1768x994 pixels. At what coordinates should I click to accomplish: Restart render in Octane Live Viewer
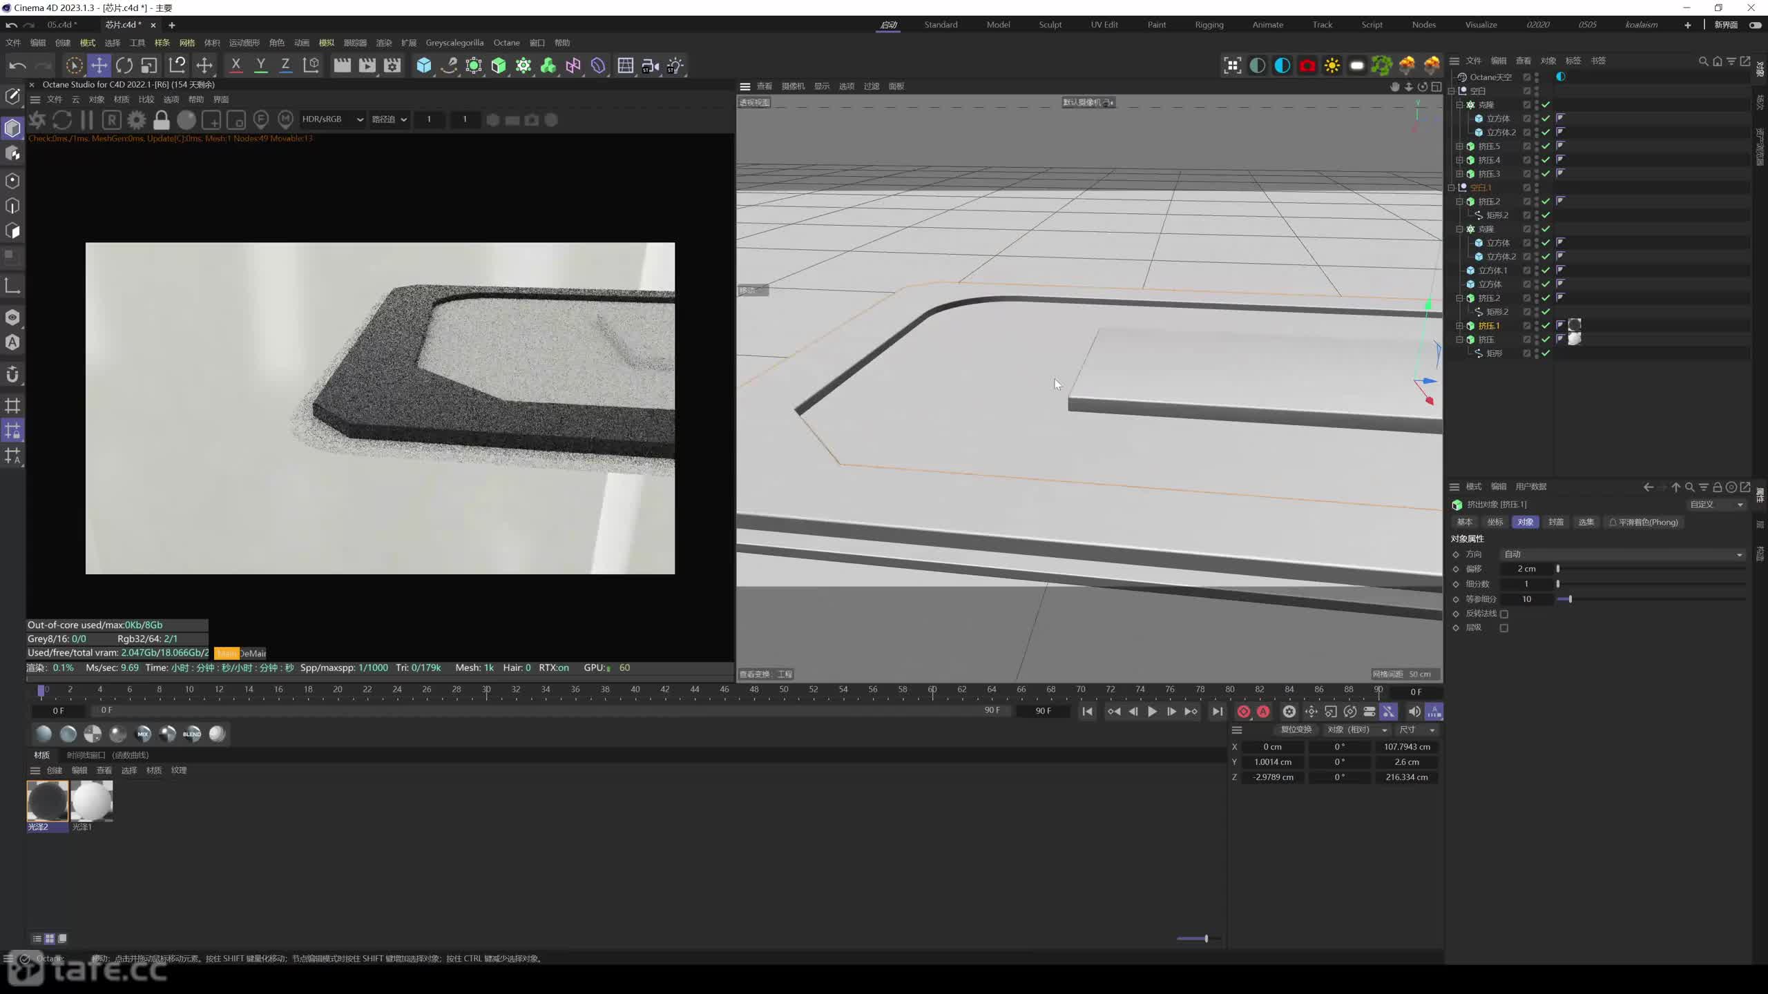point(62,120)
